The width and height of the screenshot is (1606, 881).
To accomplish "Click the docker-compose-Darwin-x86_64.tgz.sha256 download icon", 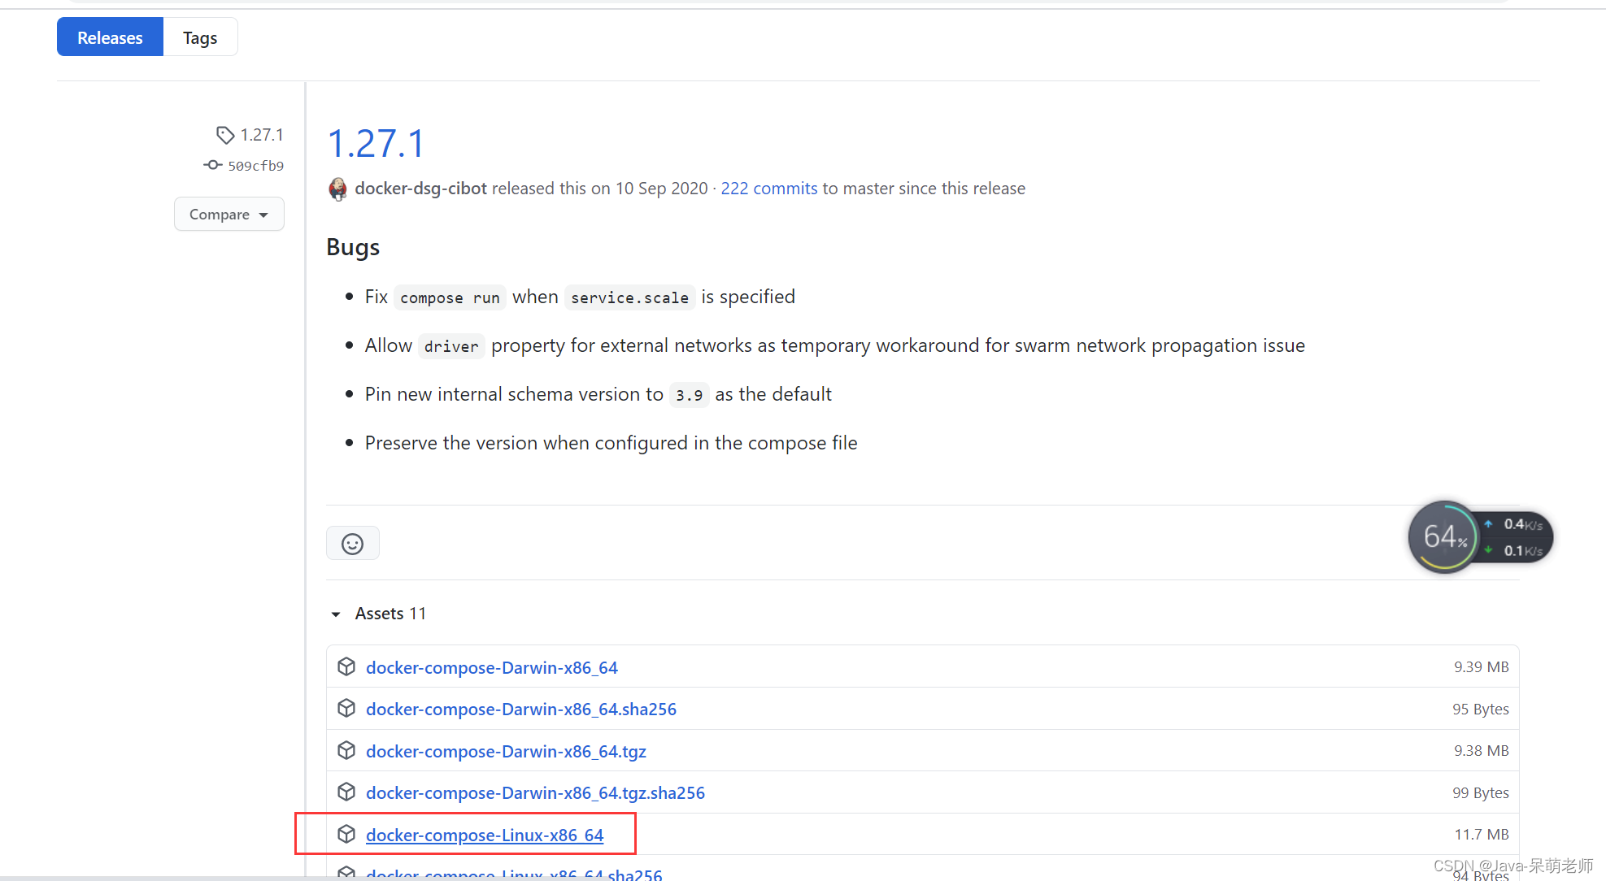I will 346,792.
